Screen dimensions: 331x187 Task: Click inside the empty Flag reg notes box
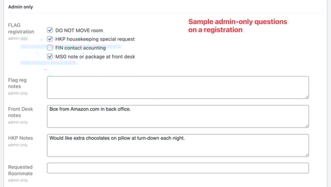[178, 87]
